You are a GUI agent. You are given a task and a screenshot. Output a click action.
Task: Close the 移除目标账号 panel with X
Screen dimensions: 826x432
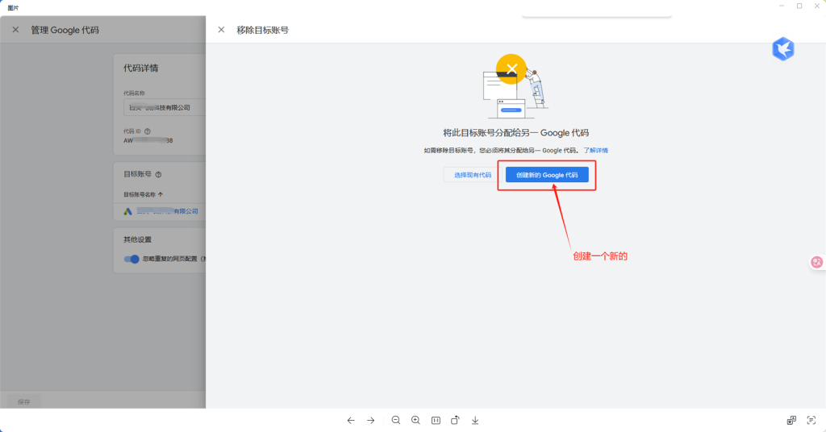point(221,30)
